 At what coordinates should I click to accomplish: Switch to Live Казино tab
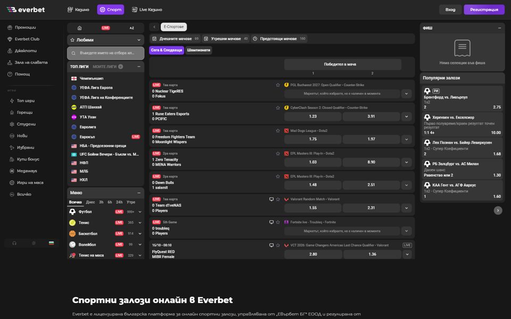pyautogui.click(x=147, y=10)
